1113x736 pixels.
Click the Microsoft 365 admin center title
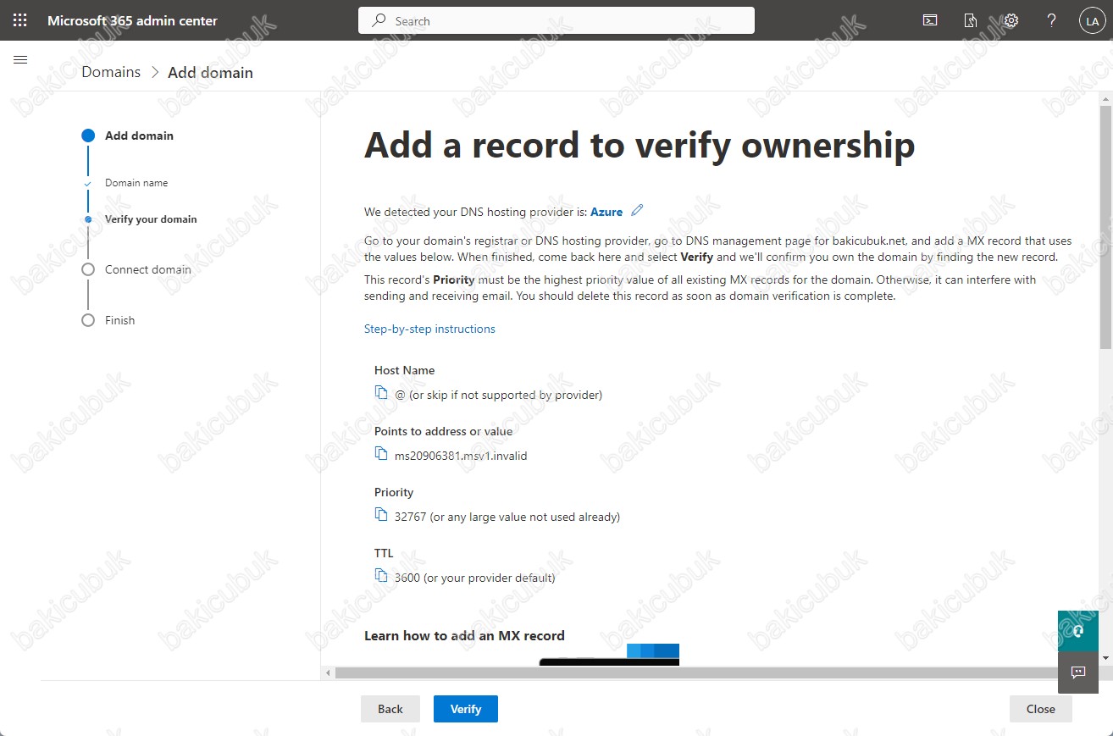[x=132, y=20]
